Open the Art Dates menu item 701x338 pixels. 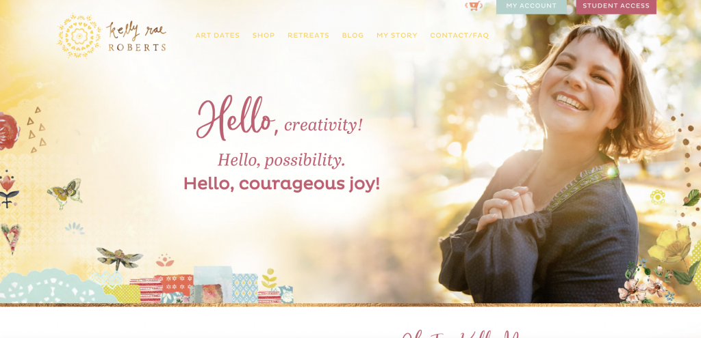coord(217,36)
